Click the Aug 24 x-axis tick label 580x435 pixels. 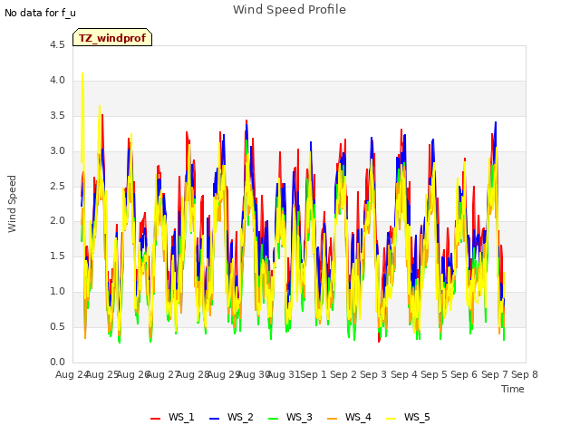pos(72,374)
